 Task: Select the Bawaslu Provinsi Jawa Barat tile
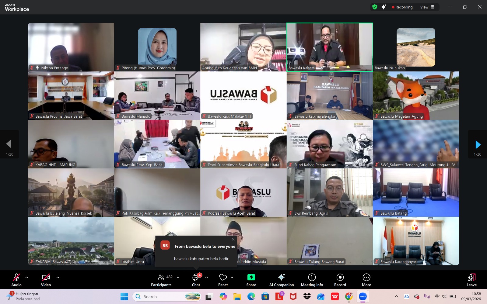tap(71, 95)
